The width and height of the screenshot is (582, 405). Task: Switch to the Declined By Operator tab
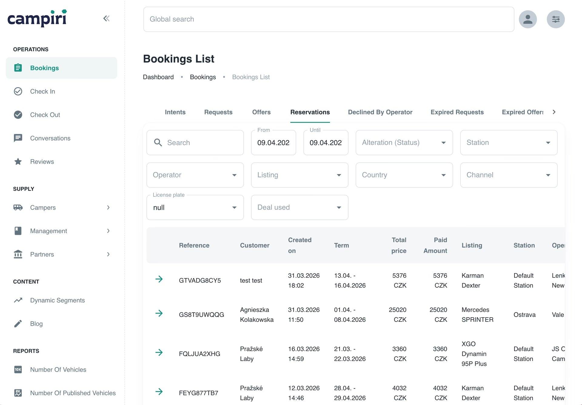click(380, 112)
